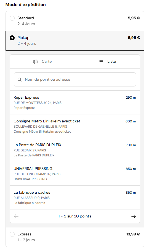Click the map icon next to Carte
149x252 pixels.
35,62
